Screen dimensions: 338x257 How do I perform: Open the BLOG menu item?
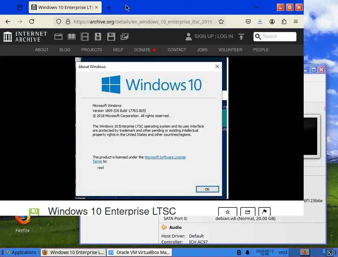pyautogui.click(x=65, y=50)
